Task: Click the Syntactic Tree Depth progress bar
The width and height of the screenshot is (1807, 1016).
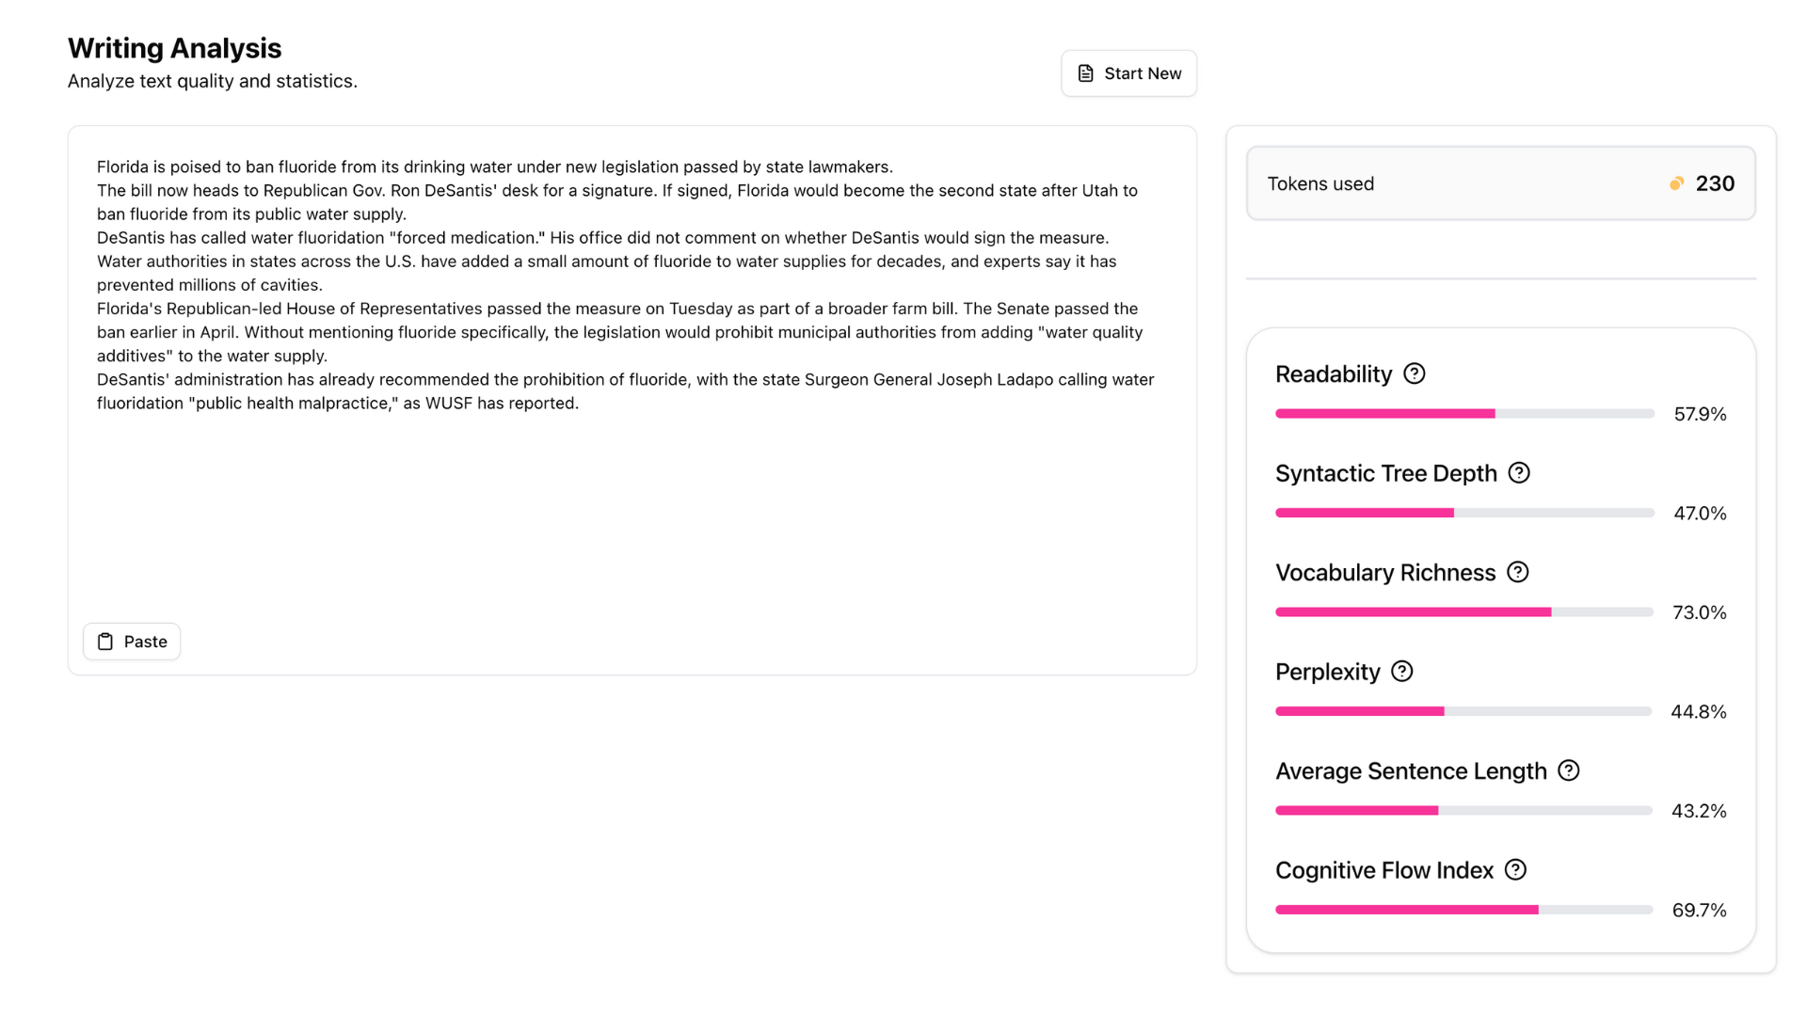Action: pos(1463,513)
